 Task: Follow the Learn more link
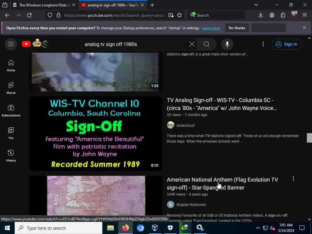[211, 28]
